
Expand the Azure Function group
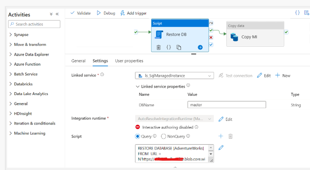10,64
